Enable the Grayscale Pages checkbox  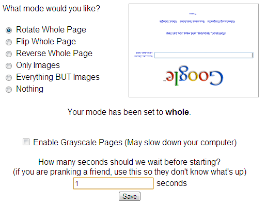click(x=26, y=142)
